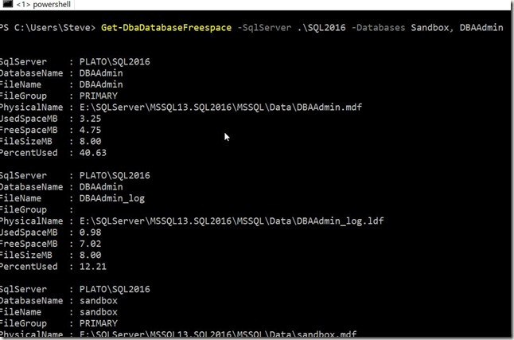Click the UsedSpaceMB value 0.98
Screen dimensions: 514x340
[x=87, y=232]
